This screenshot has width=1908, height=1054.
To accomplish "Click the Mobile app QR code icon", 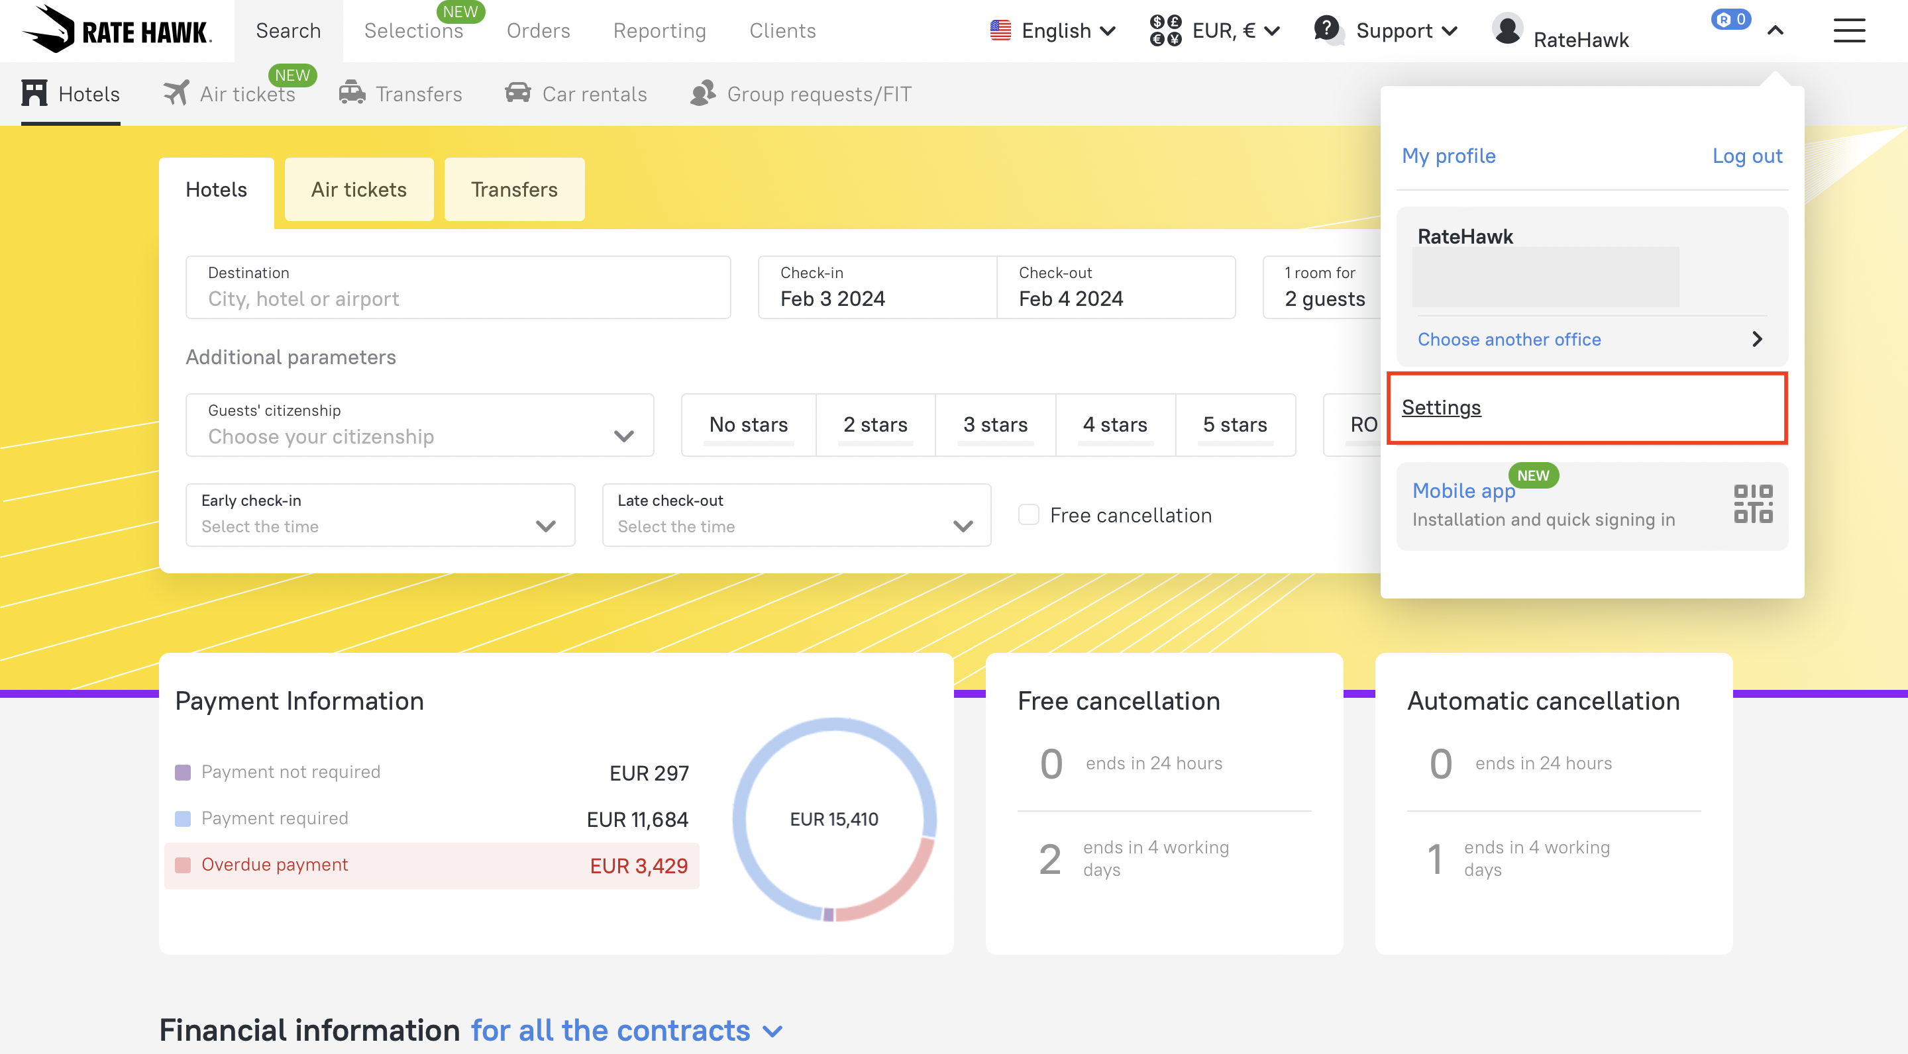I will 1752,504.
